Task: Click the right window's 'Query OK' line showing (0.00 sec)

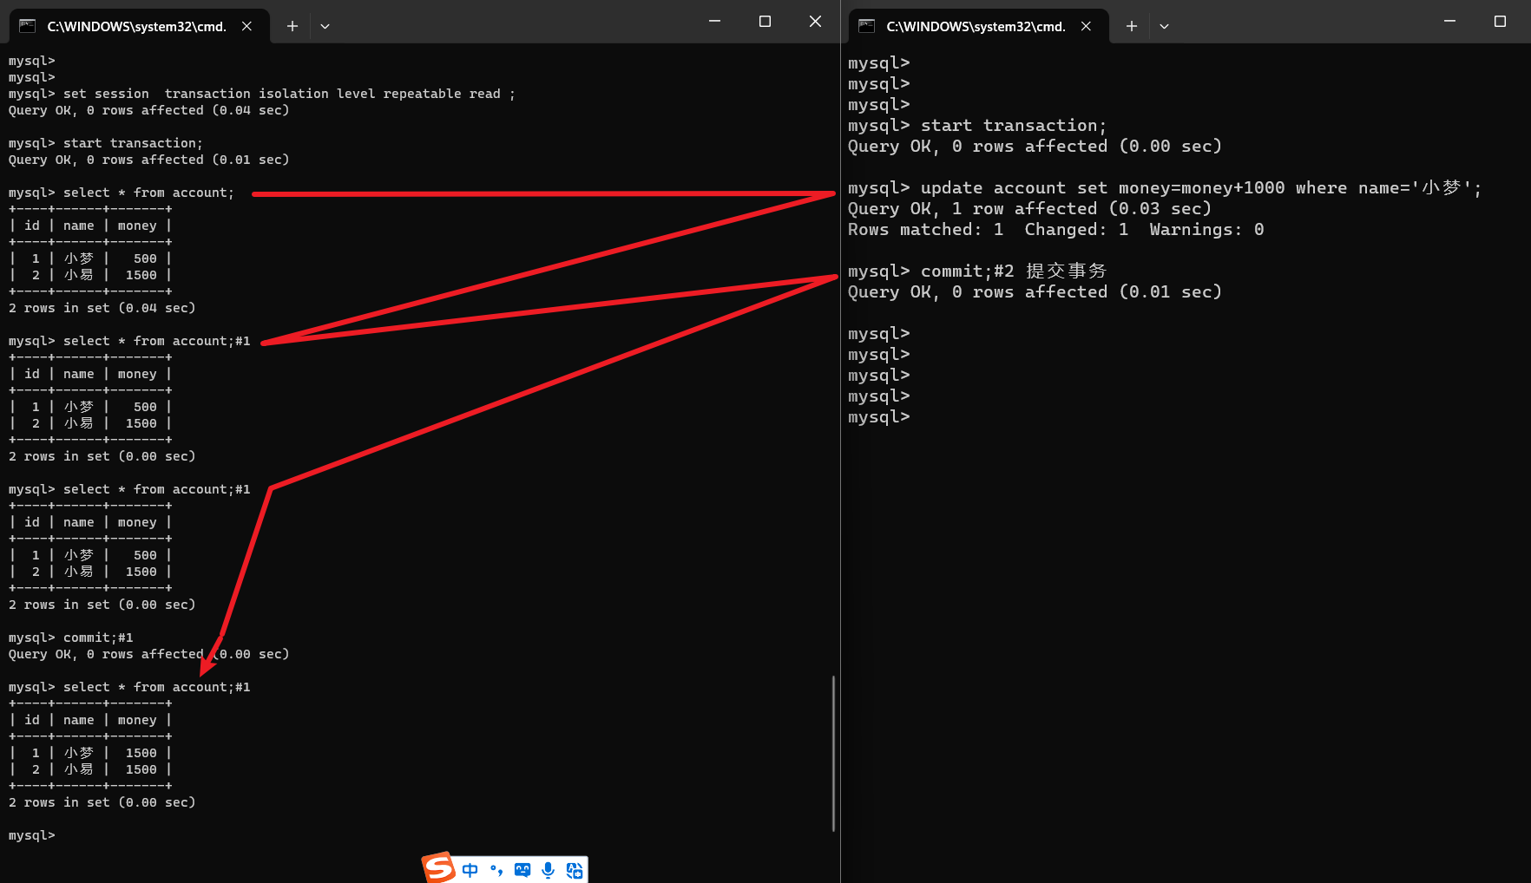Action: pos(1035,147)
